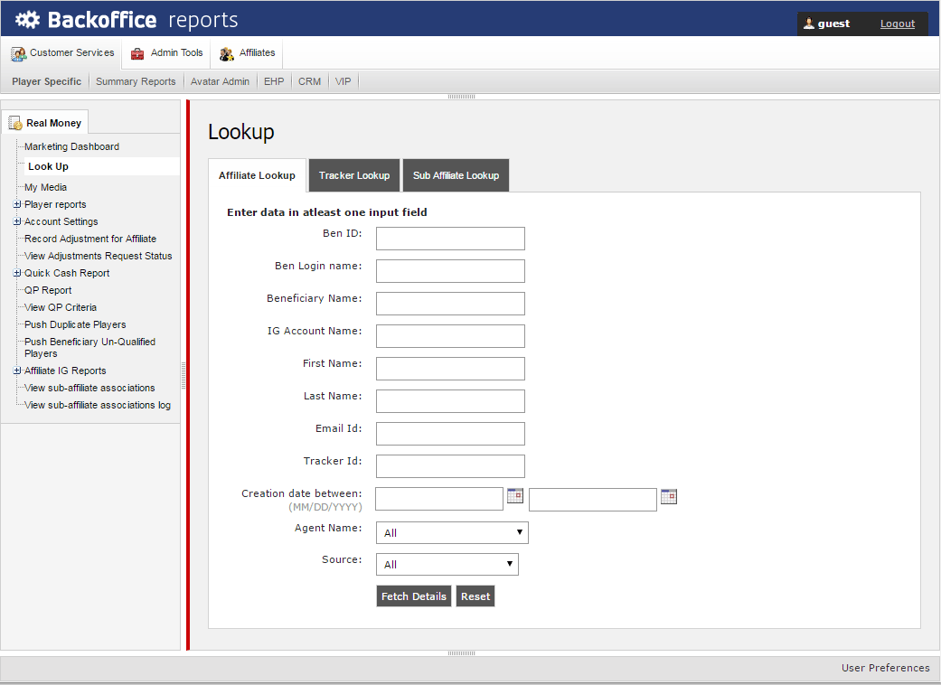
Task: Click the guest user icon
Action: 809,23
